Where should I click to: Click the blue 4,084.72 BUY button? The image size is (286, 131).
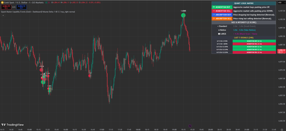click(x=21, y=7)
